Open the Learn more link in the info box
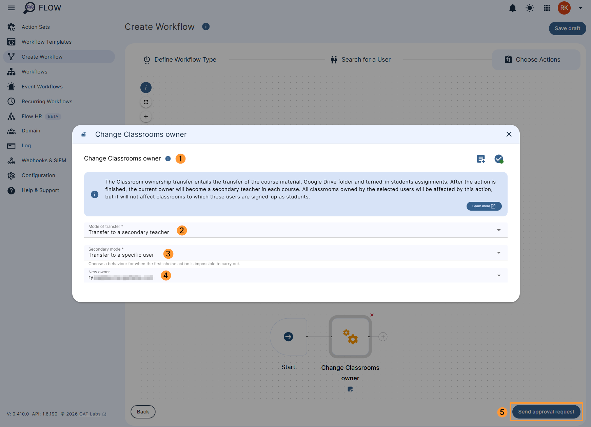The height and width of the screenshot is (427, 591). [x=484, y=206]
